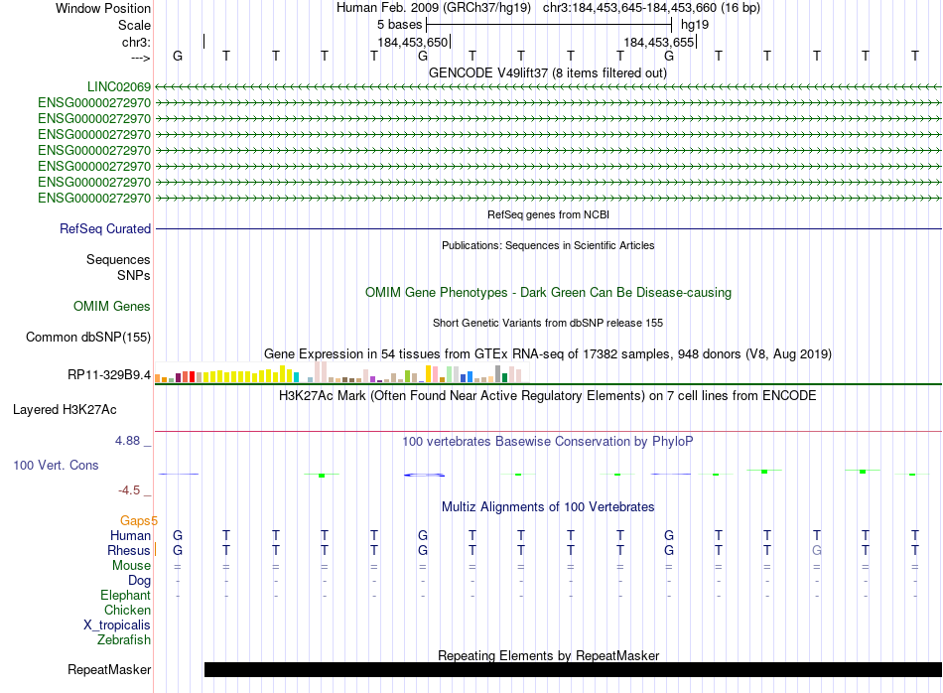The height and width of the screenshot is (693, 943).
Task: Select the 5 bases scale bar
Action: pyautogui.click(x=549, y=25)
